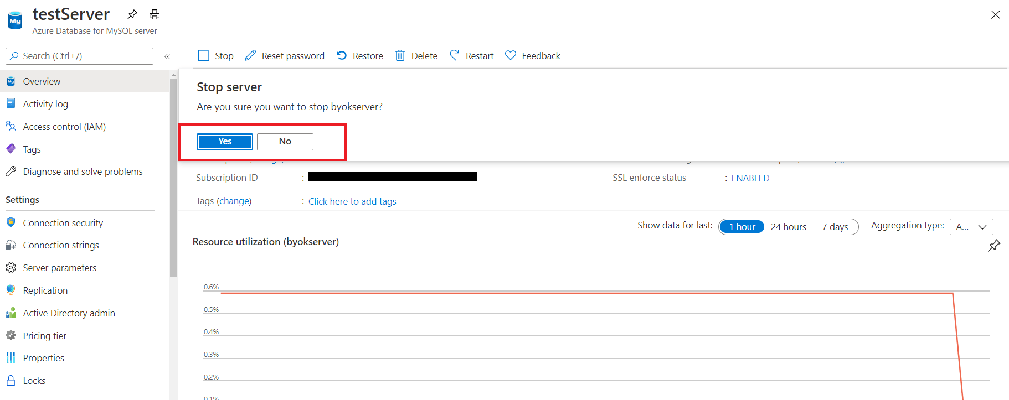Viewport: 1009px width, 400px height.
Task: Open Reset password from toolbar
Action: pos(285,56)
